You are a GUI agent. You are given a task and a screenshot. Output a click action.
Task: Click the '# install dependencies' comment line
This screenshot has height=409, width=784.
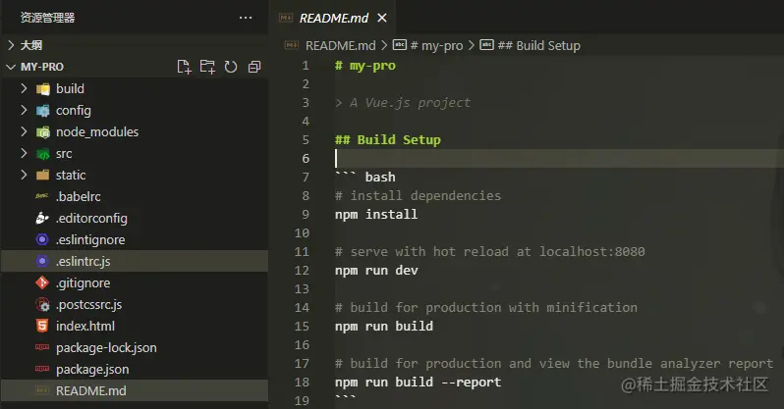(418, 196)
